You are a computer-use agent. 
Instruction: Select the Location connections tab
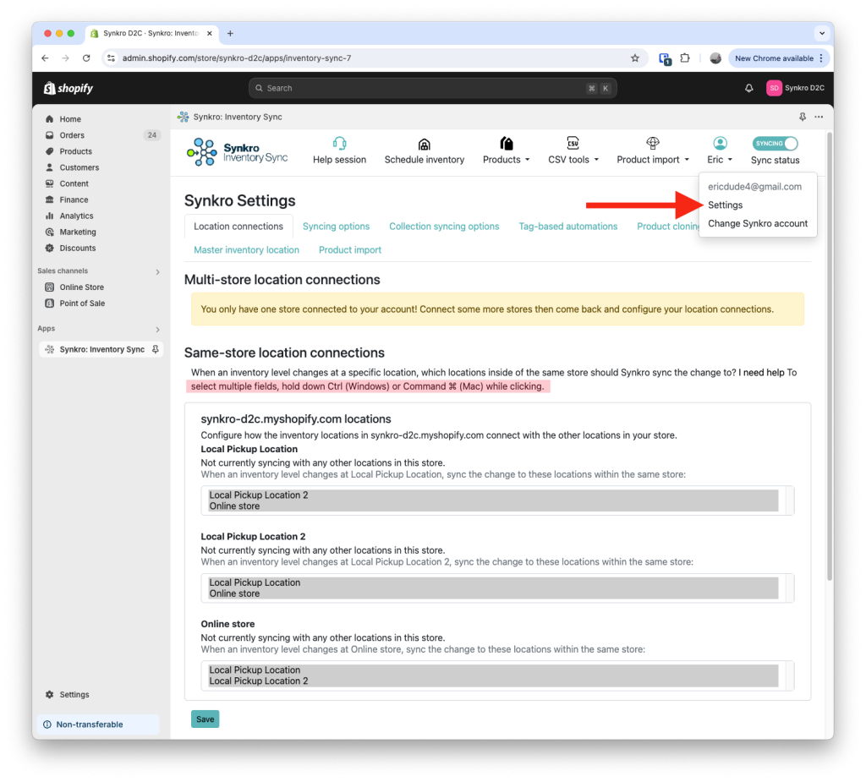pyautogui.click(x=238, y=227)
